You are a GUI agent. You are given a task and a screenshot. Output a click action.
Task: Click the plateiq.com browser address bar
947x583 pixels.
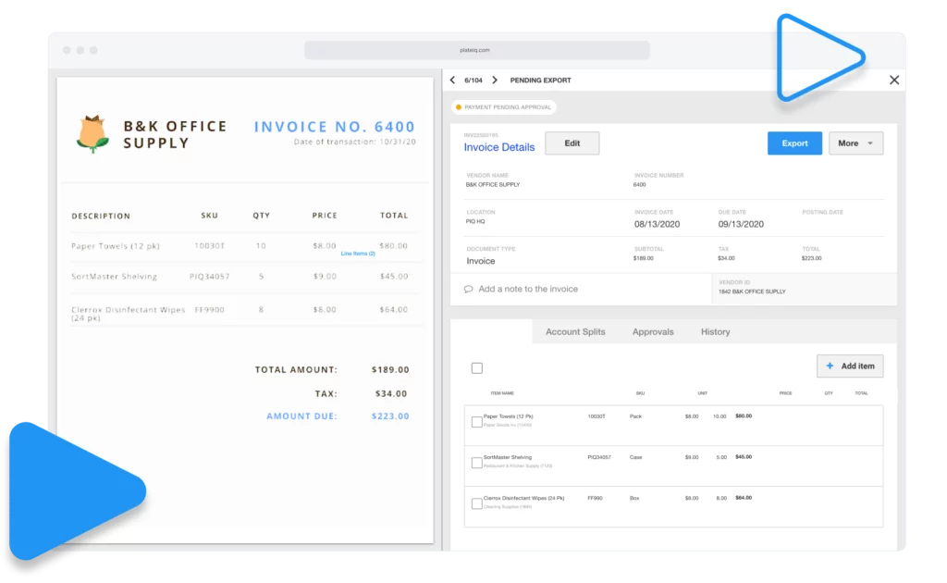point(476,50)
